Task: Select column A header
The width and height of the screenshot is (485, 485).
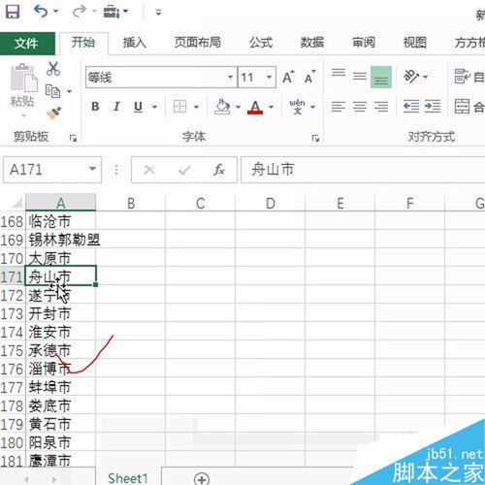Action: tap(61, 203)
